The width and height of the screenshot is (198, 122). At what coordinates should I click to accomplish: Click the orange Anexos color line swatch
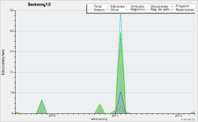(90, 10)
